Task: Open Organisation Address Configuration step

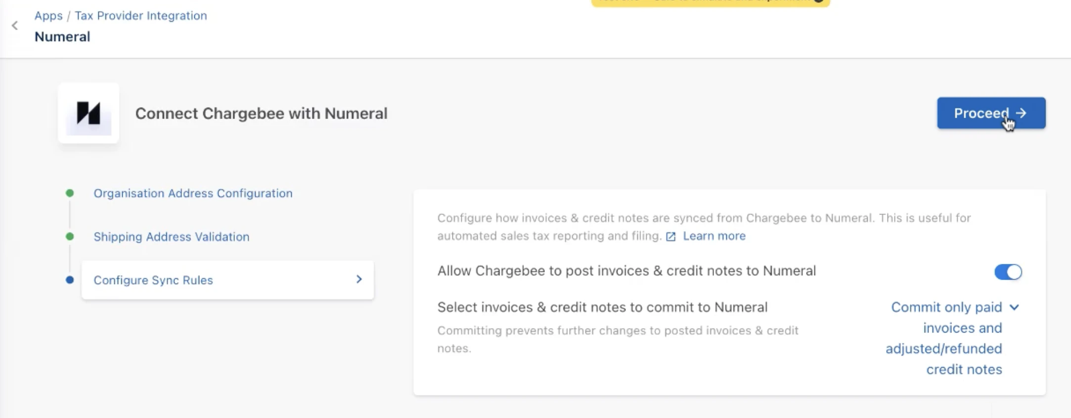Action: [x=193, y=193]
